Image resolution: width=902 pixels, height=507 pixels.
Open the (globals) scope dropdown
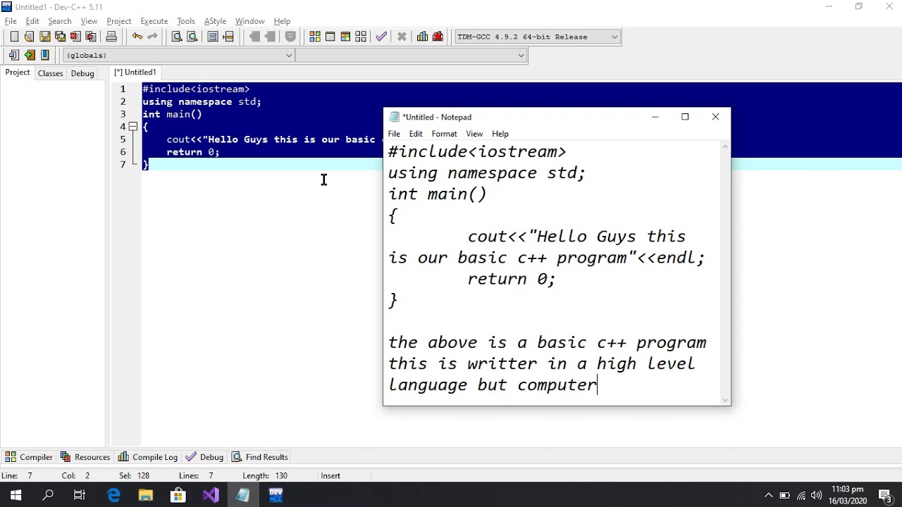pos(179,55)
